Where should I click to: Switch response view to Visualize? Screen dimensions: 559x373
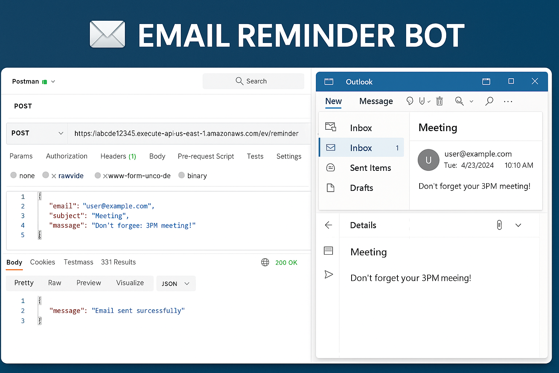coord(130,283)
